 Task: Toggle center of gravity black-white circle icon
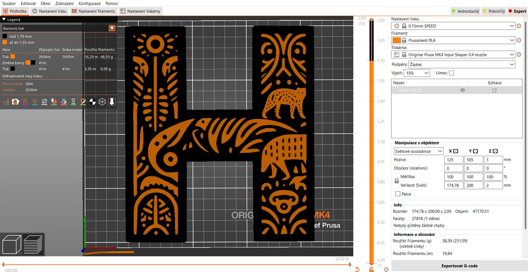(x=92, y=101)
